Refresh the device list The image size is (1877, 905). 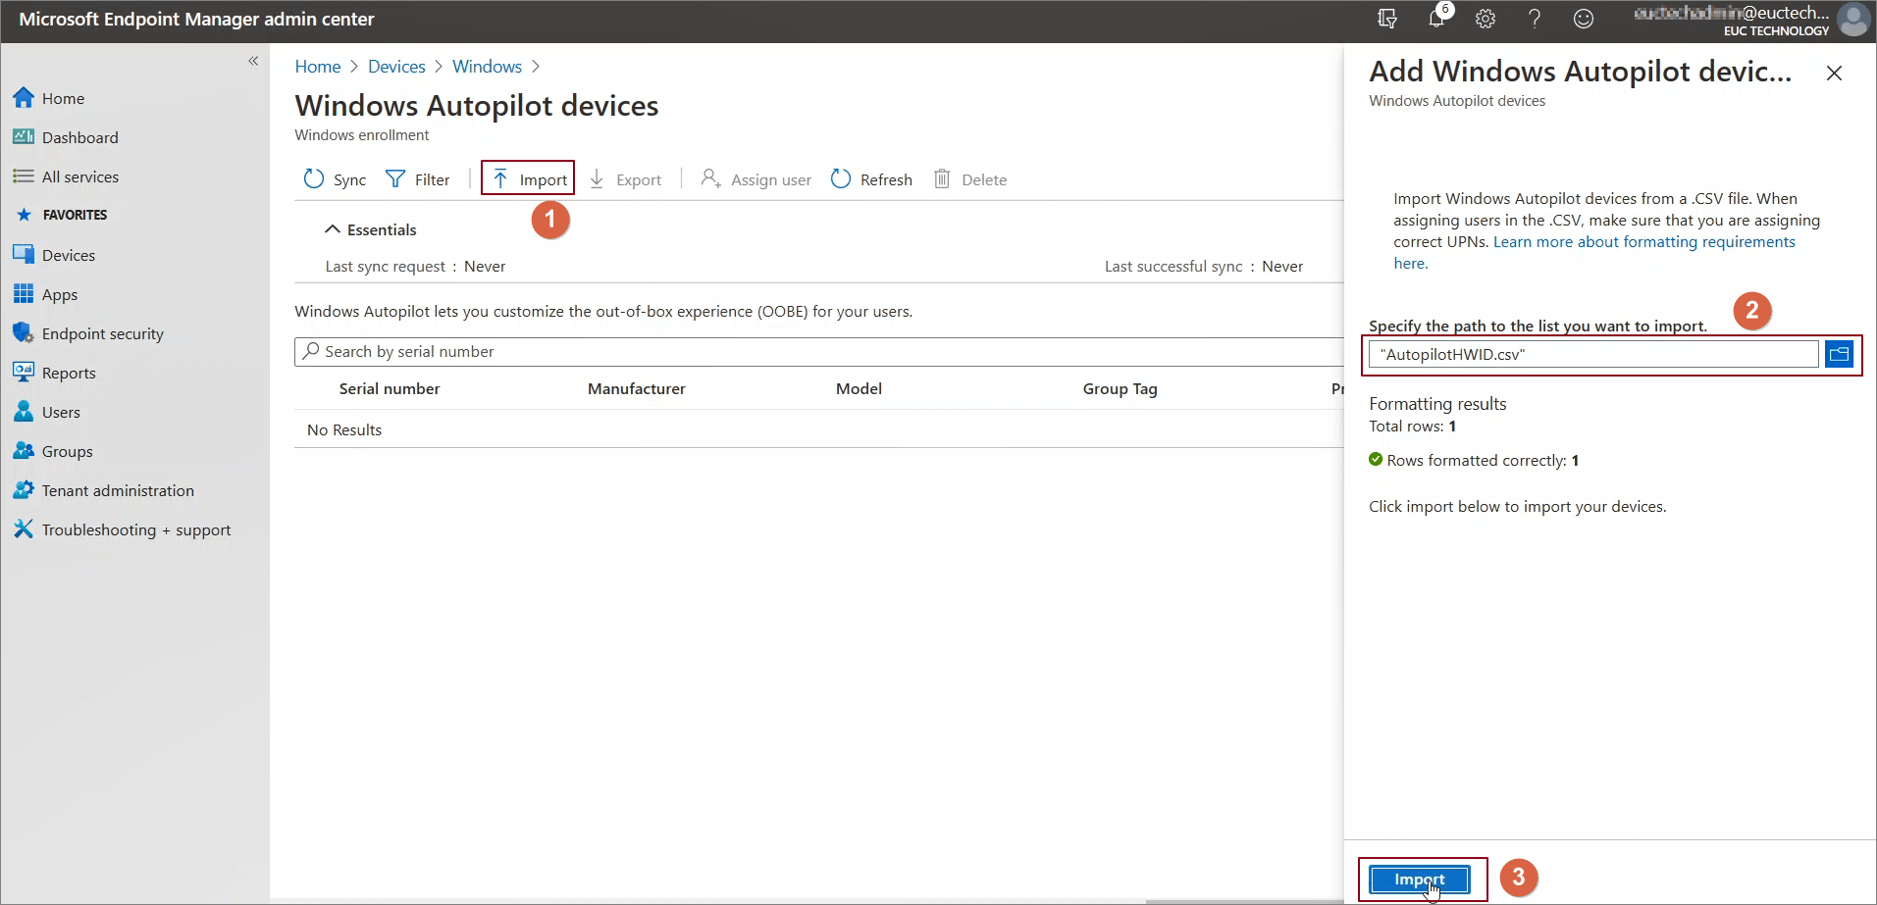click(871, 179)
